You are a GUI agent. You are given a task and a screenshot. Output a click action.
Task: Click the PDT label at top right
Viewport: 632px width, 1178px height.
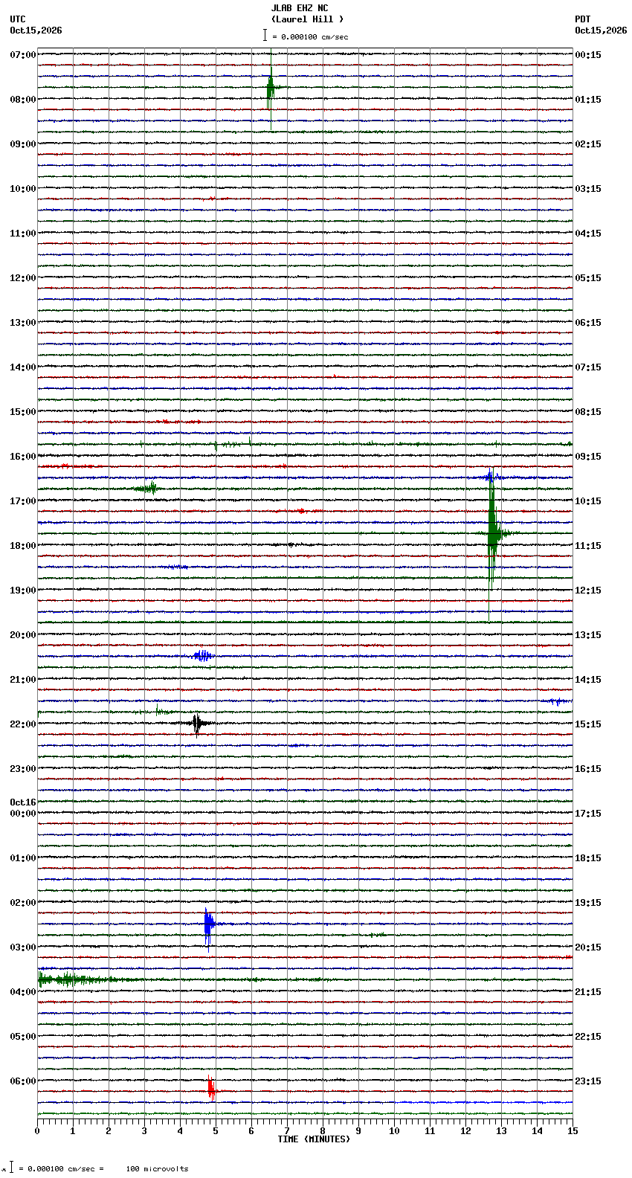pos(582,19)
